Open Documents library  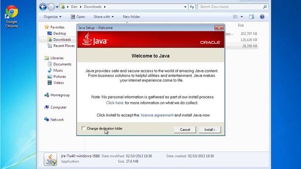pyautogui.click(x=60, y=64)
